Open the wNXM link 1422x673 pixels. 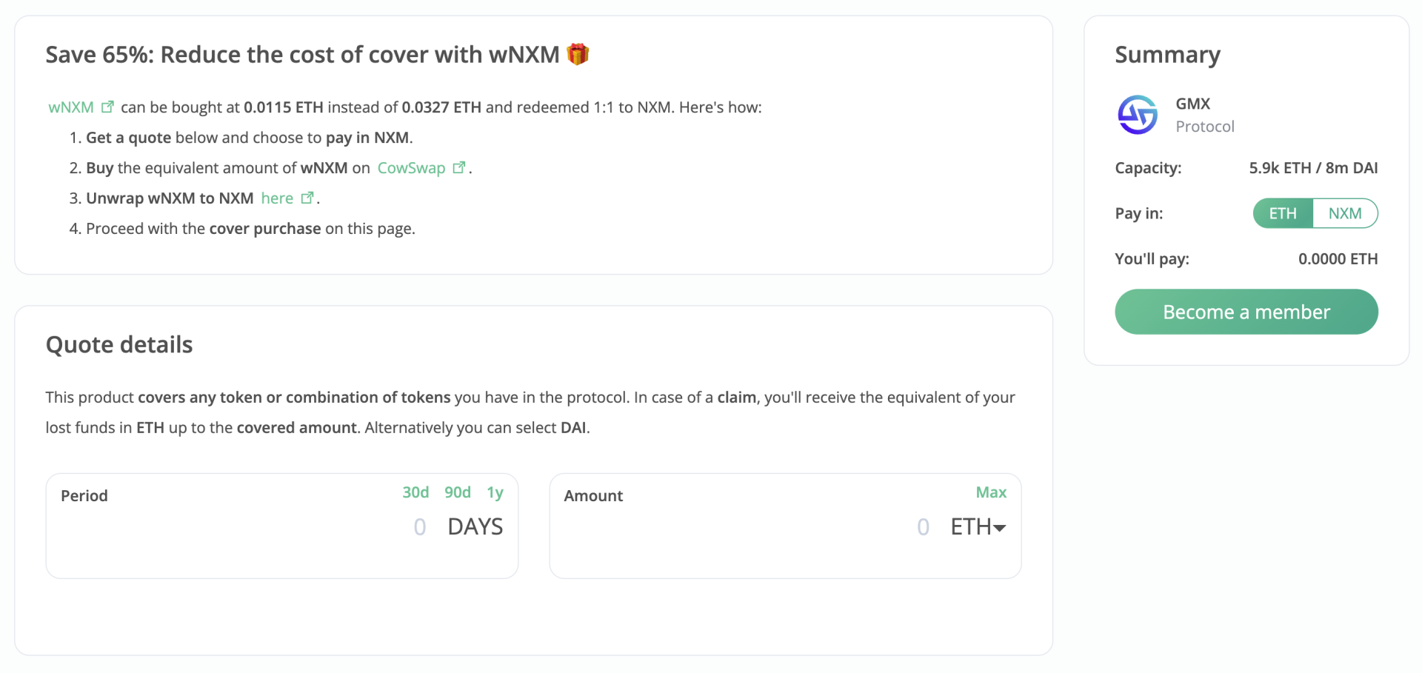pos(71,107)
